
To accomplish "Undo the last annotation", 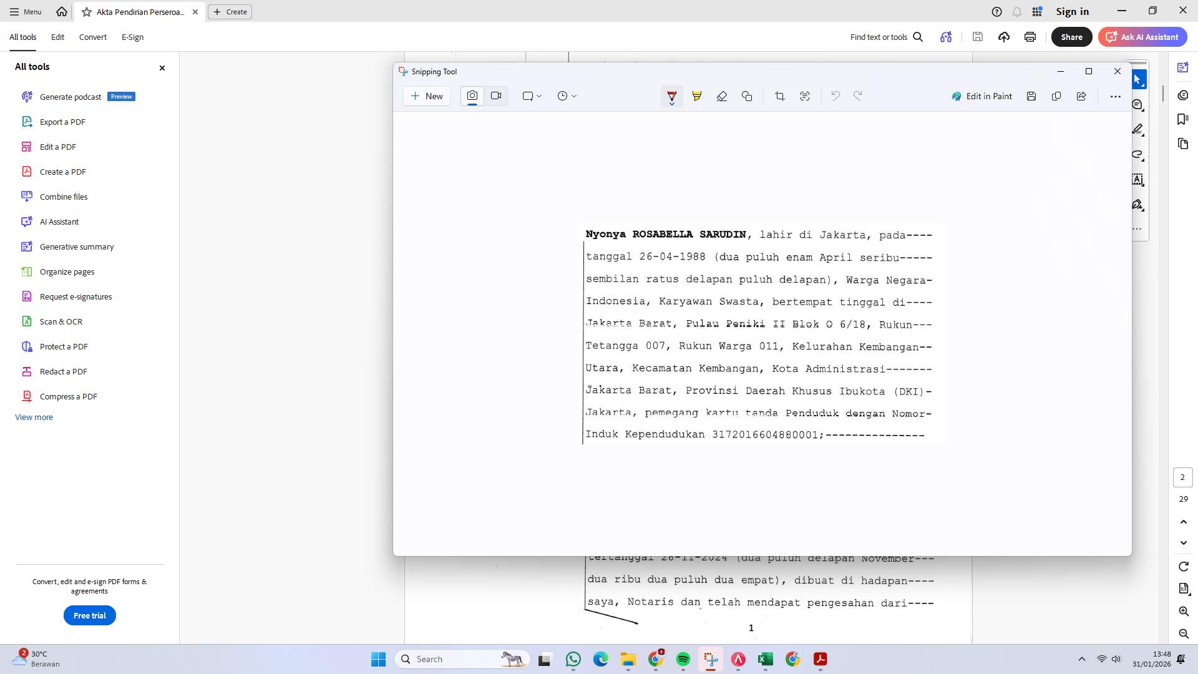I will tap(835, 96).
